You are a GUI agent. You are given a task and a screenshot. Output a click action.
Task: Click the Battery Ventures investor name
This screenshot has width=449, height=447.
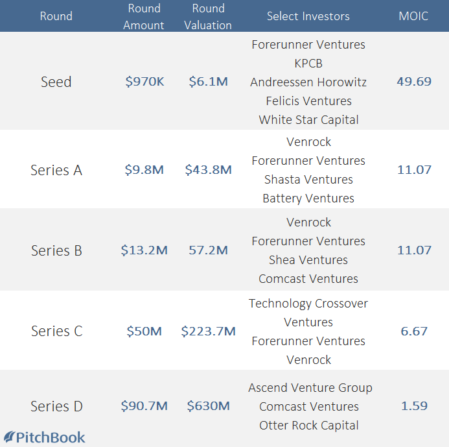308,199
